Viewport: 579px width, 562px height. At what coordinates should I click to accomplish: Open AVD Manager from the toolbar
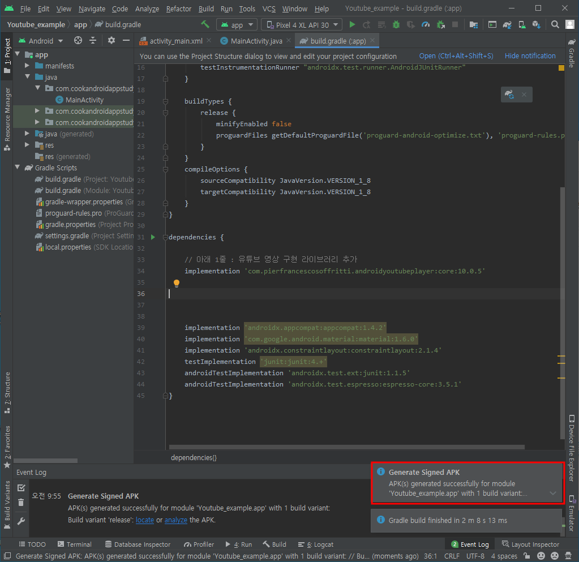pyautogui.click(x=522, y=24)
